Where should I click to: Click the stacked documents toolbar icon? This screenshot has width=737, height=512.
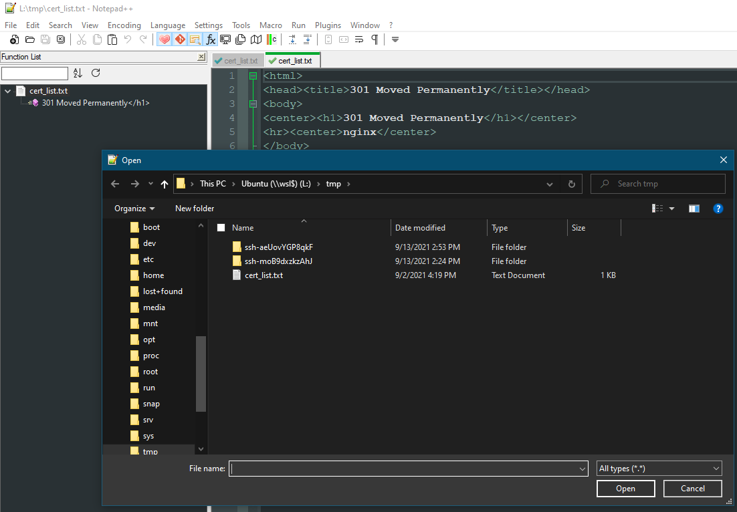click(241, 40)
